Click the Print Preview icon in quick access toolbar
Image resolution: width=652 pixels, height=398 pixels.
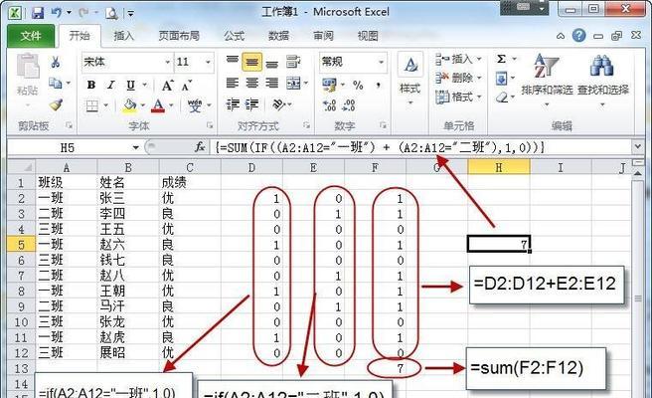[x=111, y=14]
